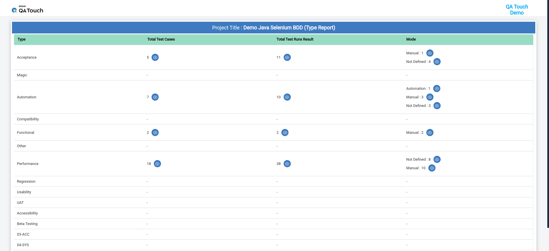View Automation type's Not Defined eye icon

(437, 106)
